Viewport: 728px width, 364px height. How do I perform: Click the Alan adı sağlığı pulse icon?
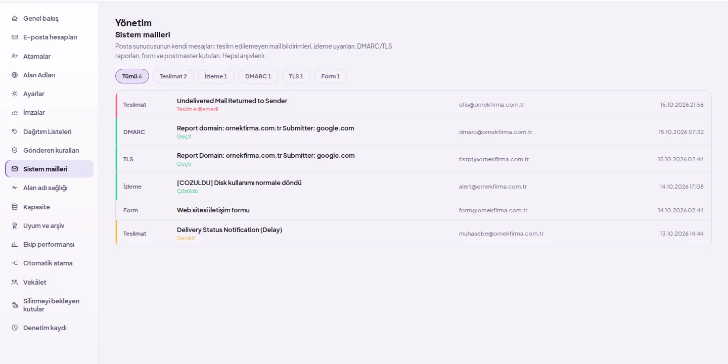15,188
